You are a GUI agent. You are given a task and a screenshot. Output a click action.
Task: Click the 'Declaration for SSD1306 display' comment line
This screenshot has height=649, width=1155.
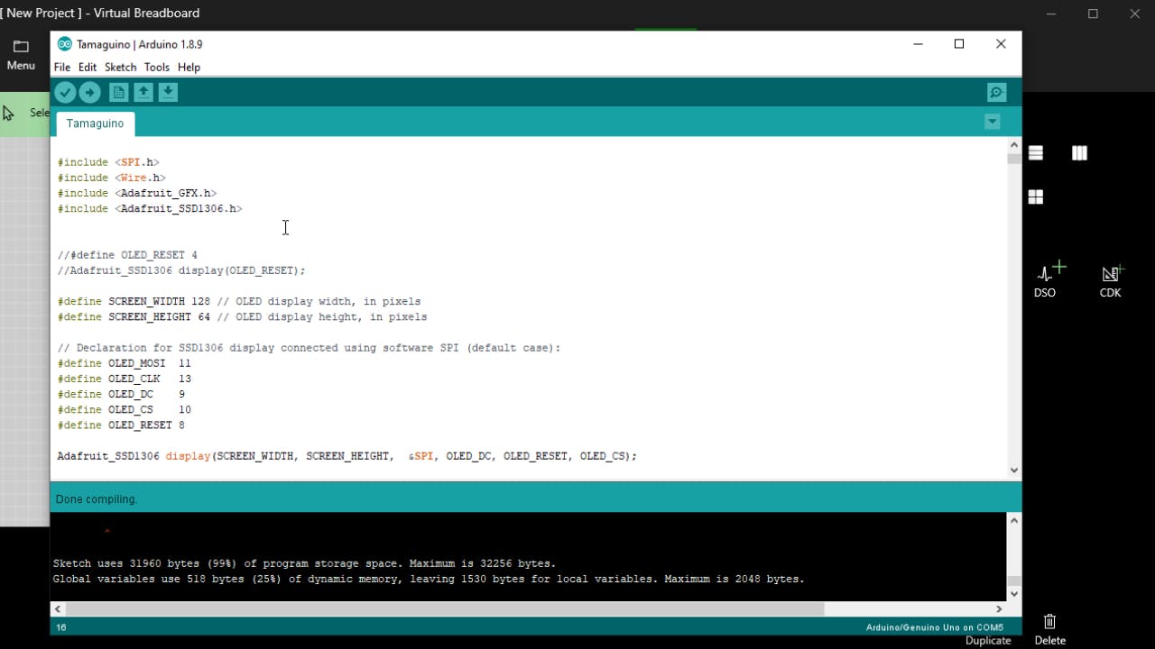coord(310,348)
